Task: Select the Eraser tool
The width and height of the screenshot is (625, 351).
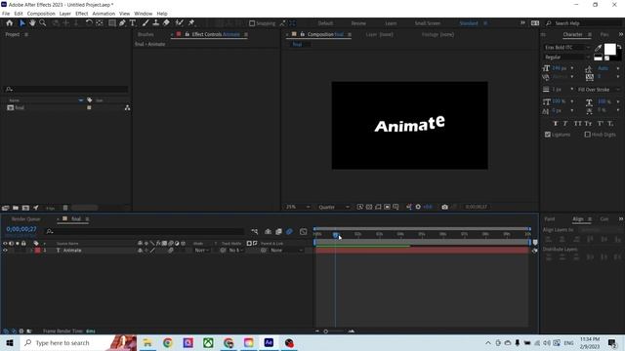Action: click(166, 23)
